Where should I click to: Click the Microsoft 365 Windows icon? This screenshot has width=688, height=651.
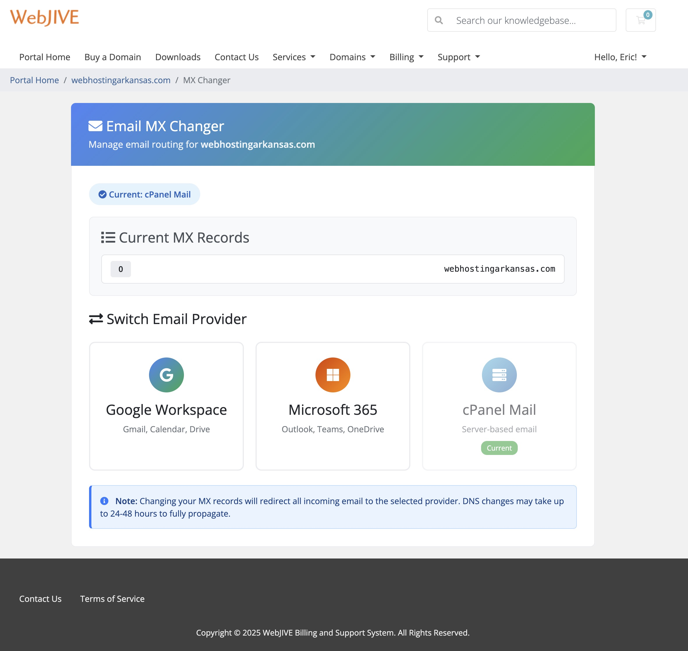point(333,375)
